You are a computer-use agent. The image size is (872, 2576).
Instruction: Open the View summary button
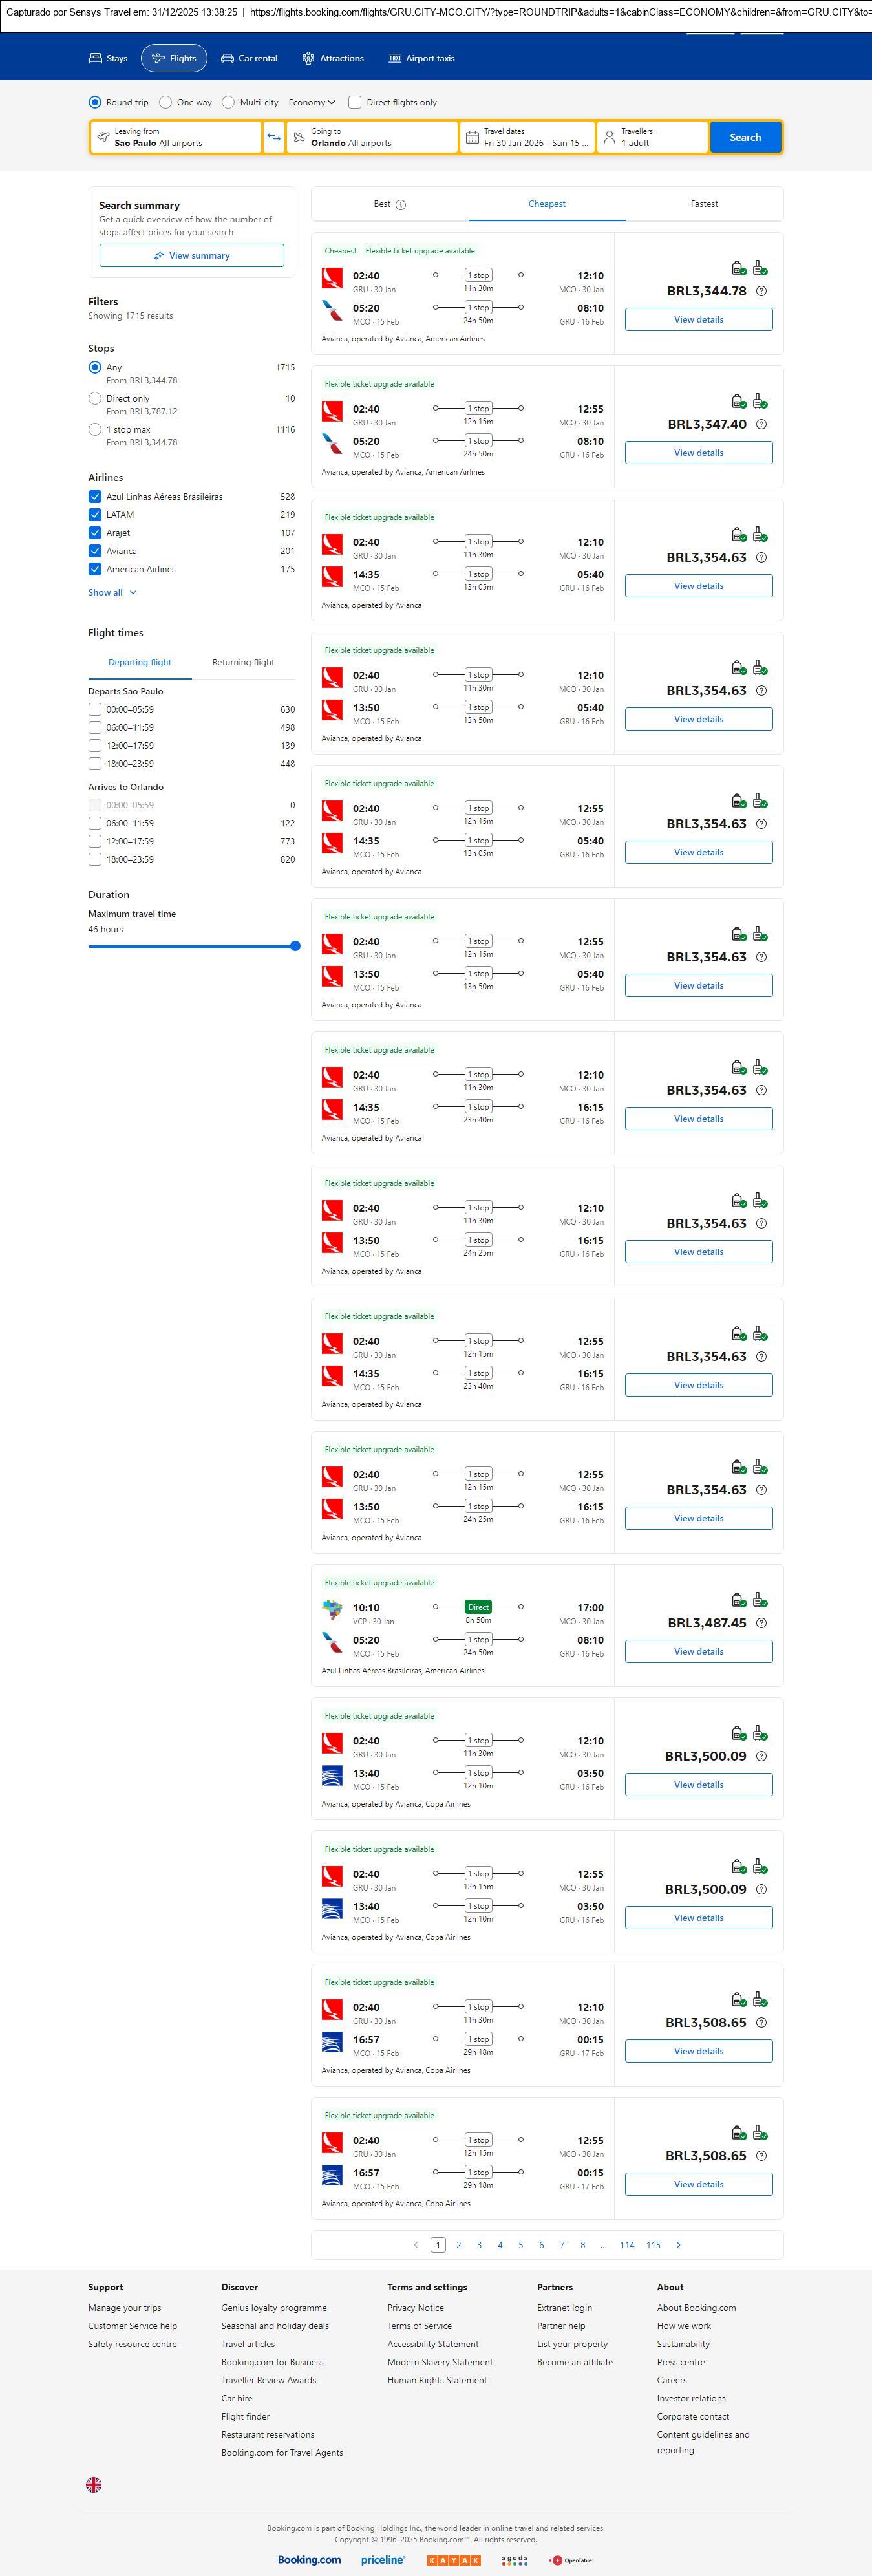click(191, 256)
